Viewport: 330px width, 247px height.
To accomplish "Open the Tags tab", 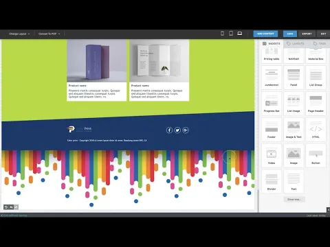I will point(320,43).
